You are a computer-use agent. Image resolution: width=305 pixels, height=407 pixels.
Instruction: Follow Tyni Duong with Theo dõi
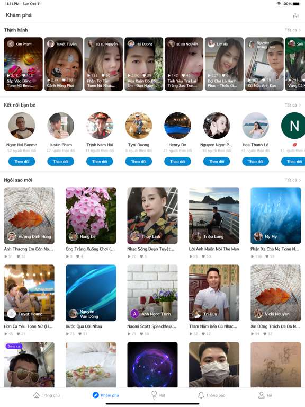[139, 162]
